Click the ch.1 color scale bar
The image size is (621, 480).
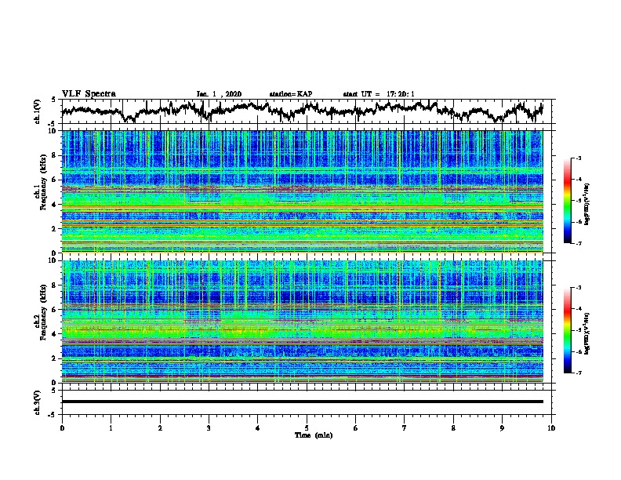tap(567, 201)
